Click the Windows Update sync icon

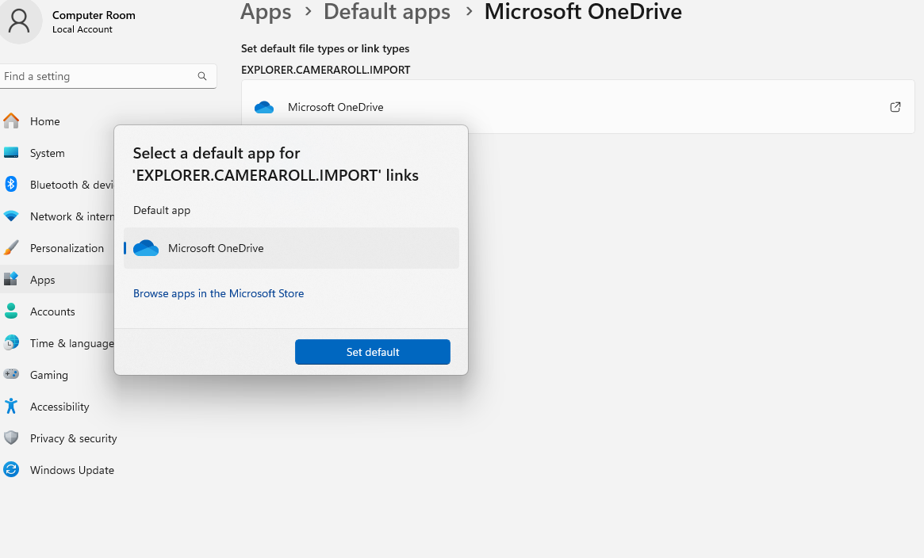pos(11,469)
